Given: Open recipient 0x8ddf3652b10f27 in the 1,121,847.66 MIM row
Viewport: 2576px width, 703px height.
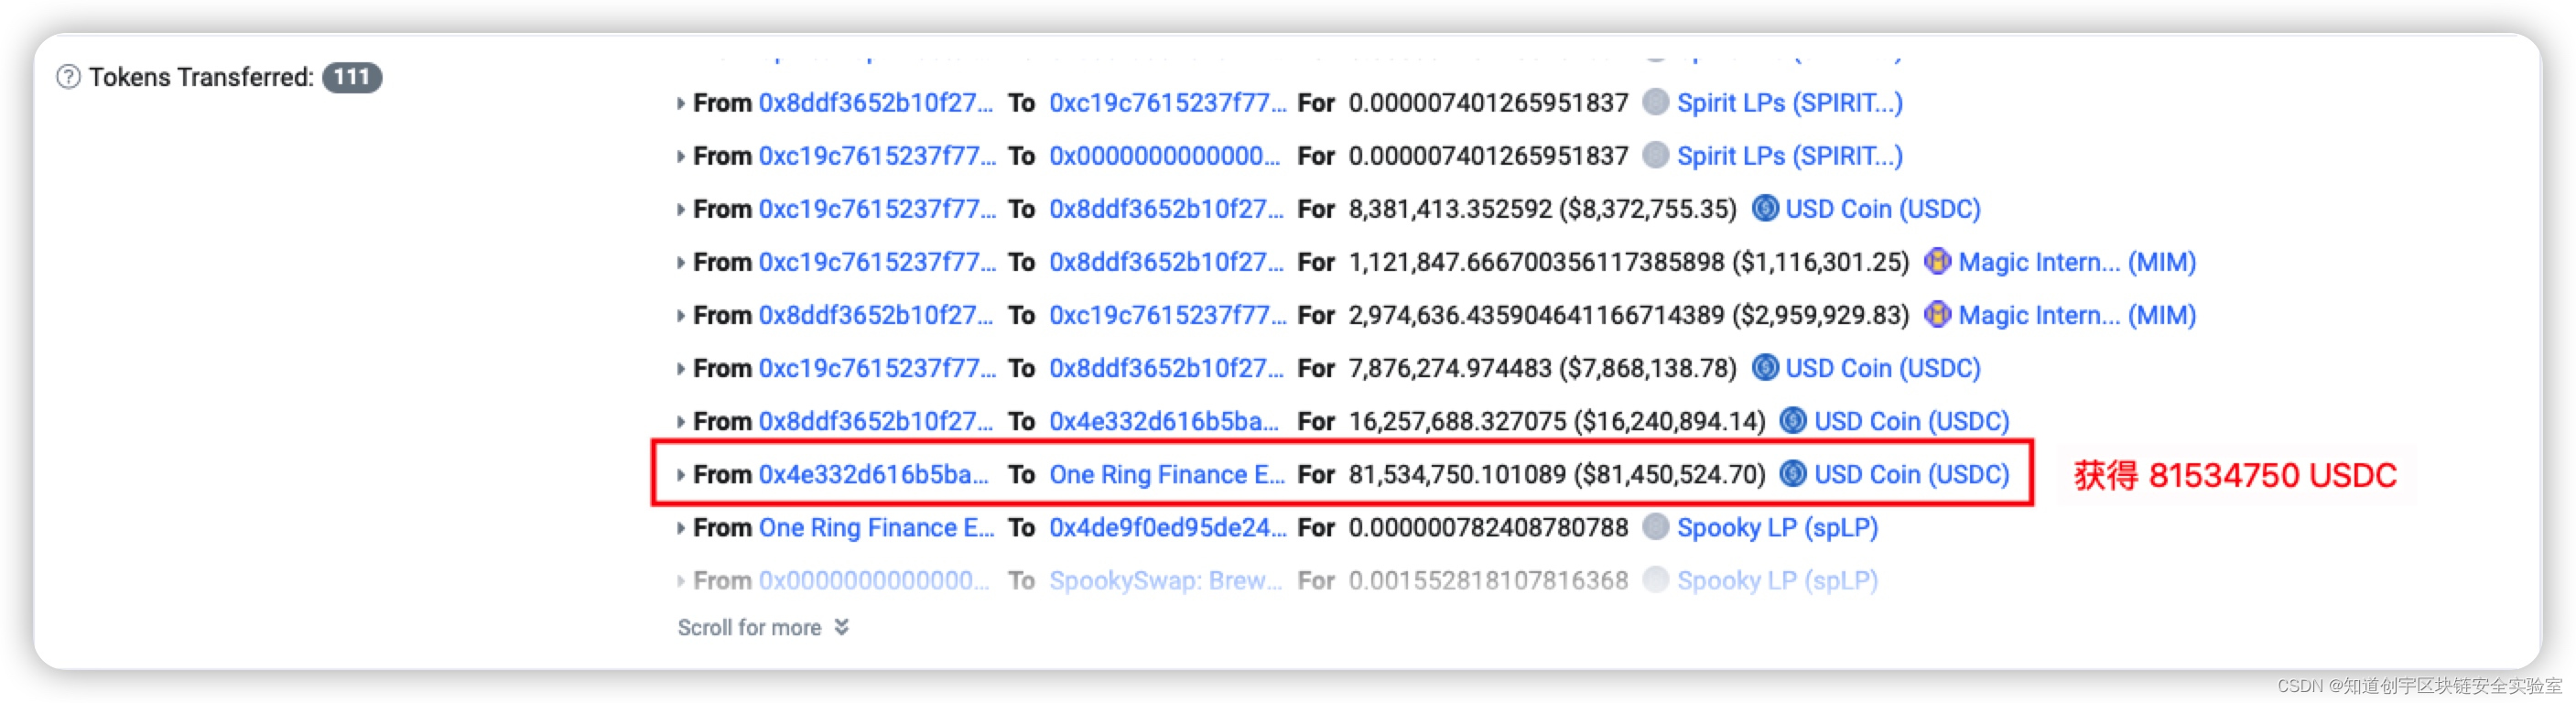Looking at the screenshot, I should click(1166, 262).
